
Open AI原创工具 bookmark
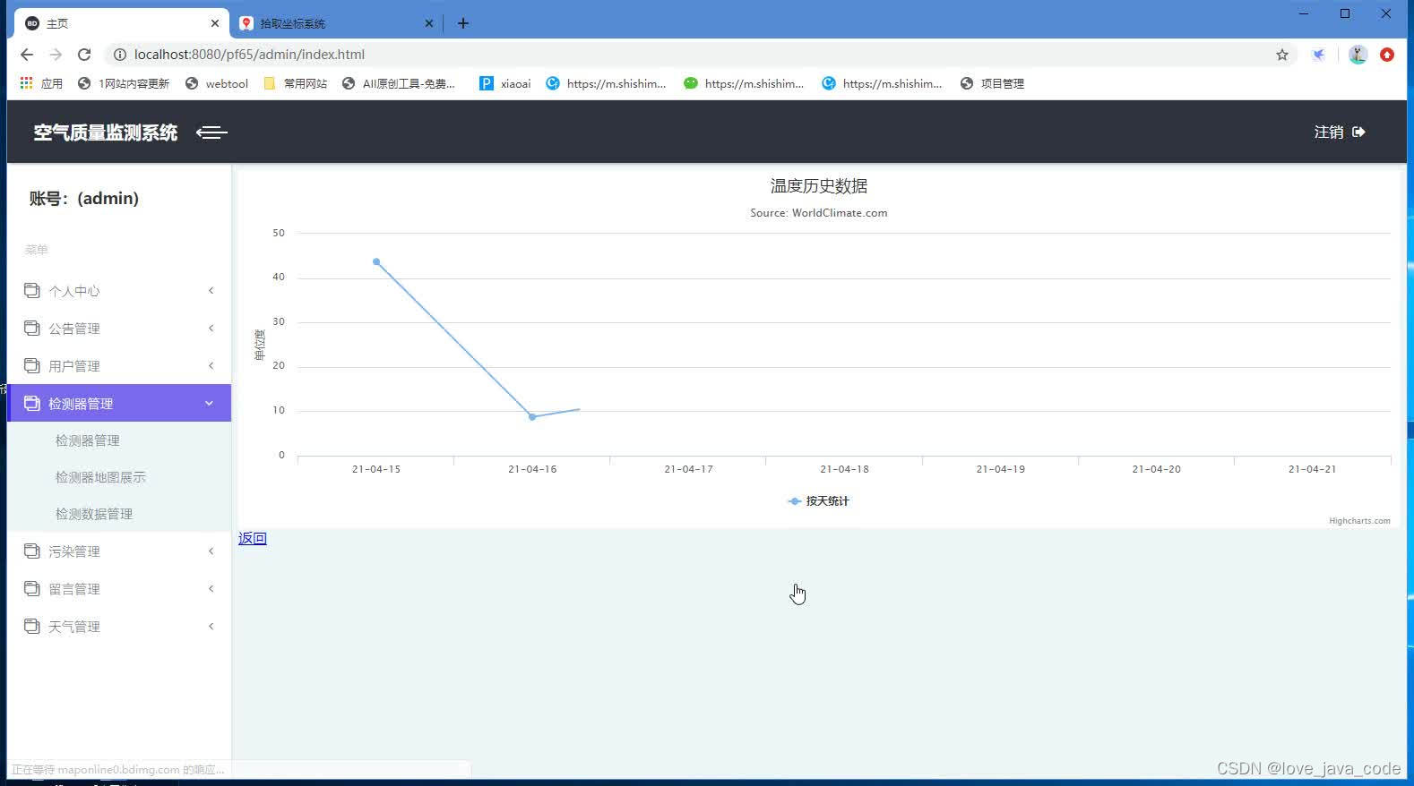coord(399,83)
